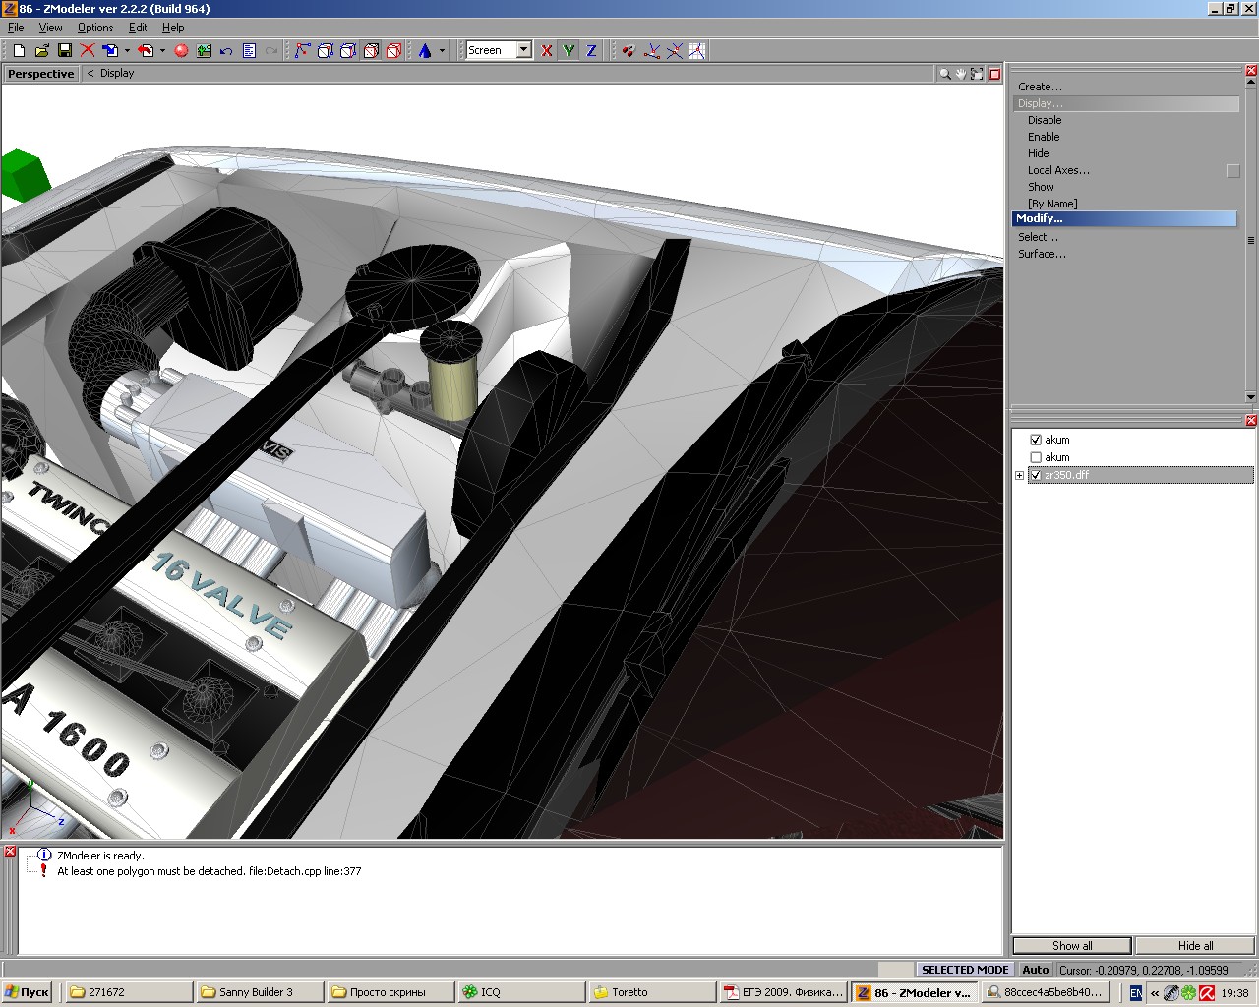Toggle SELECTED MODE in status bar
This screenshot has height=1007, width=1259.
click(965, 970)
